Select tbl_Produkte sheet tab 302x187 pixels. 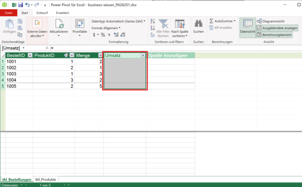(x=46, y=179)
